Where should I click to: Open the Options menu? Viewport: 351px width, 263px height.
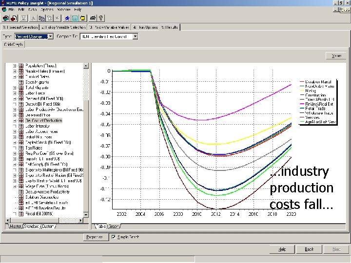pos(47,10)
